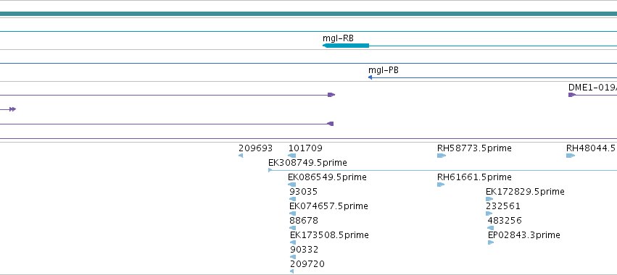
Task: Click the 209720 feature arrow
Action: 292,271
